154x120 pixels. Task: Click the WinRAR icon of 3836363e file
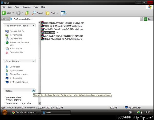42,36
